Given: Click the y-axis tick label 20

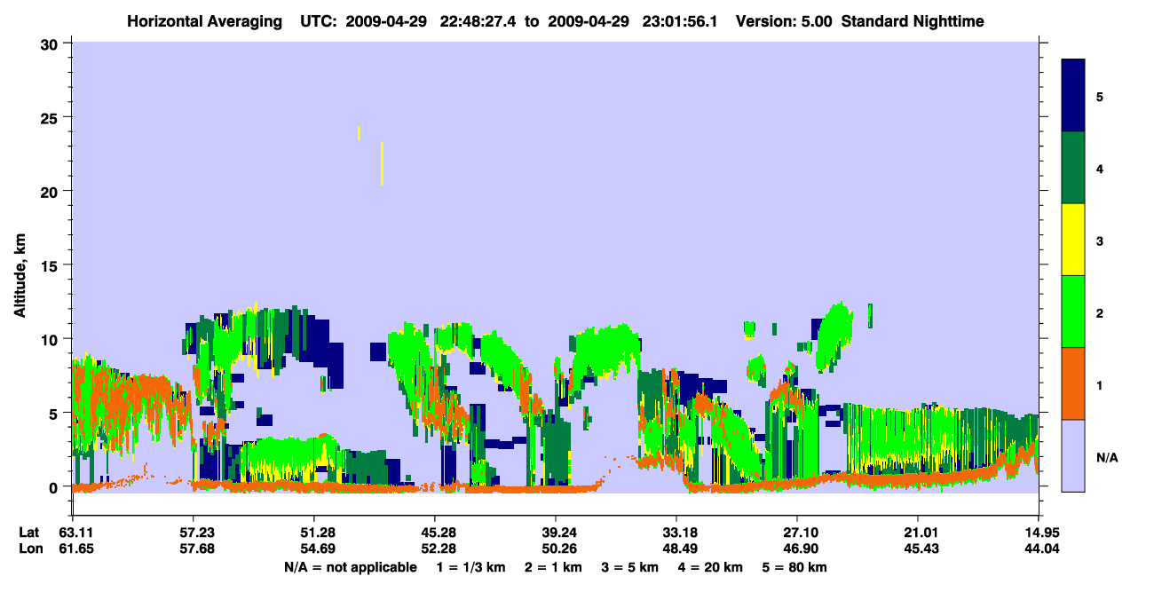Looking at the screenshot, I should (x=51, y=191).
